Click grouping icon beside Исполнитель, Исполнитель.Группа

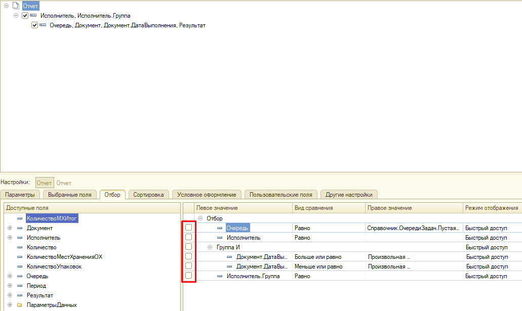[x=33, y=15]
